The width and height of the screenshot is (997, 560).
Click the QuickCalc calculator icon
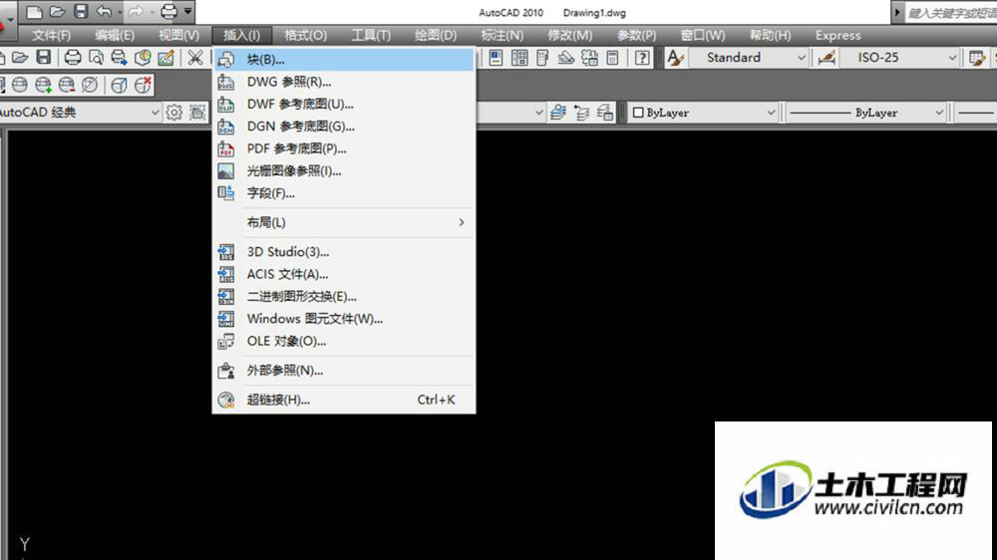pos(612,58)
